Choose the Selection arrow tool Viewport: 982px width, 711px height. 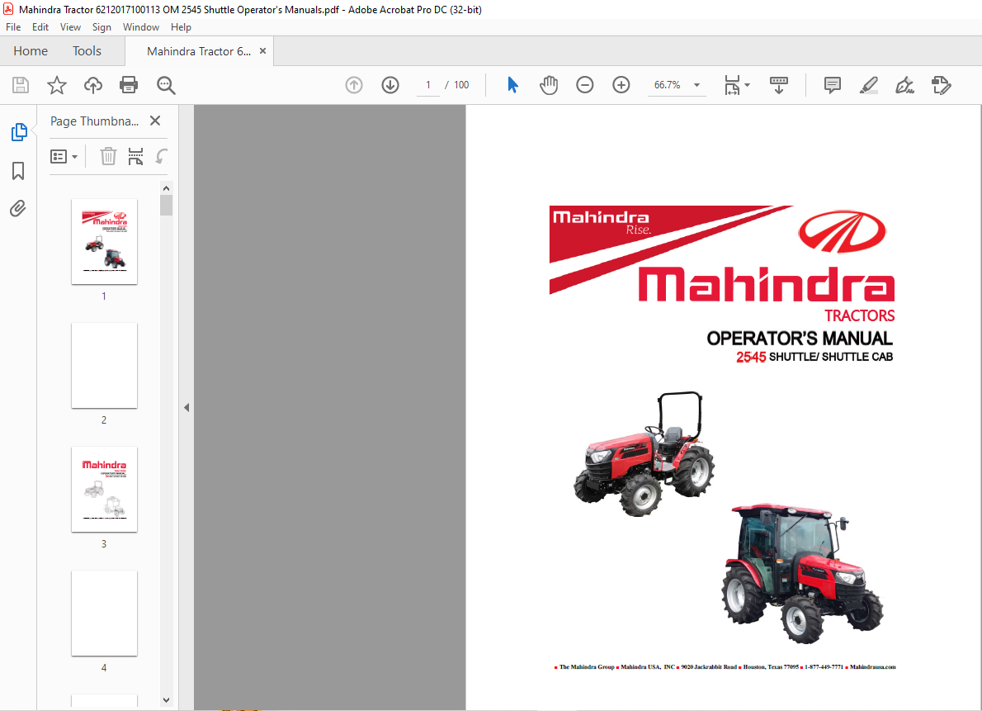pos(512,84)
